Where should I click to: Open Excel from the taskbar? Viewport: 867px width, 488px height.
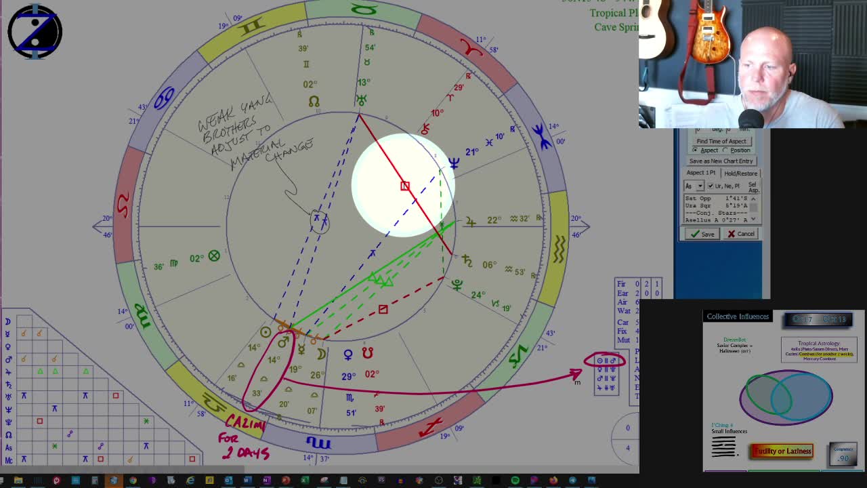coord(305,481)
